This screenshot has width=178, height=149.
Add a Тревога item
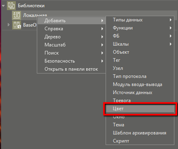[140, 101]
